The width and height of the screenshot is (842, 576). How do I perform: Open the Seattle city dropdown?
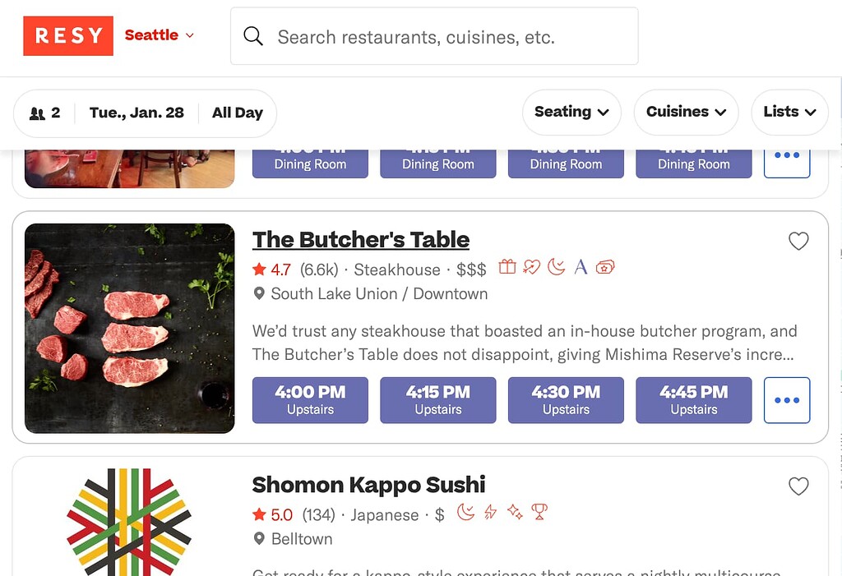160,35
